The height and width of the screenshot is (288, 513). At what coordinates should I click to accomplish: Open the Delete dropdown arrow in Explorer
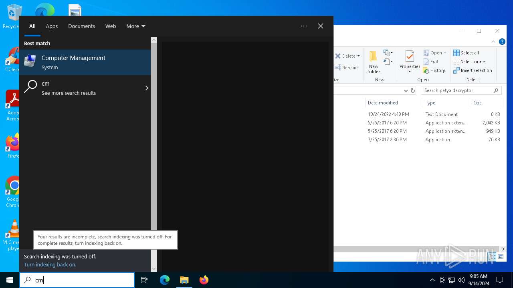[x=358, y=56]
